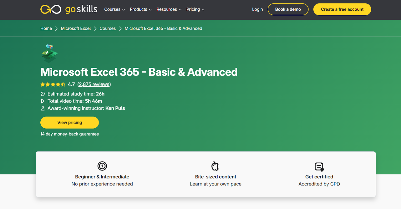This screenshot has width=401, height=209.
Task: Open the Courses breadcrumb link
Action: point(108,29)
